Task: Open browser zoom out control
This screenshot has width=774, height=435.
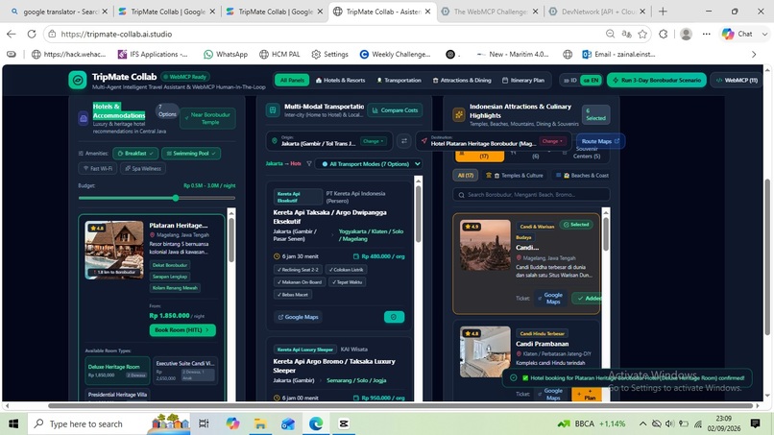Action: coord(610,34)
